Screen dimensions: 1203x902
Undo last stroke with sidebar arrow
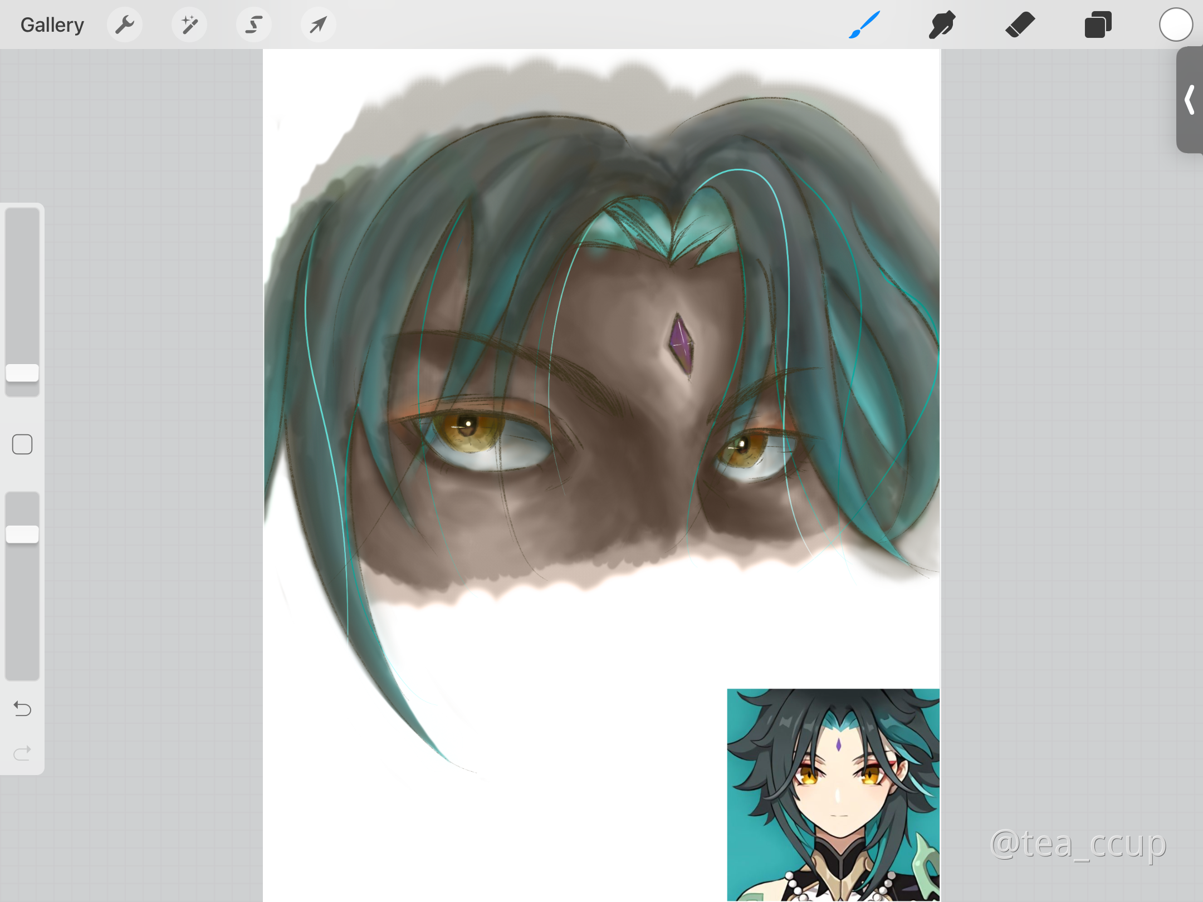tap(22, 708)
